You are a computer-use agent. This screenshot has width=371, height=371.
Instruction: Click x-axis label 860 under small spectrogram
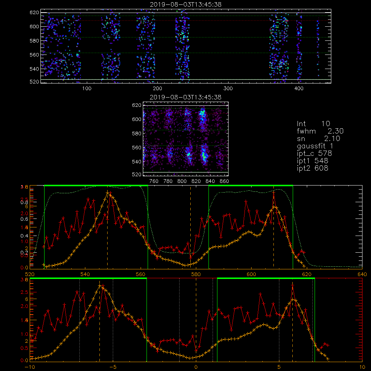coord(224,181)
